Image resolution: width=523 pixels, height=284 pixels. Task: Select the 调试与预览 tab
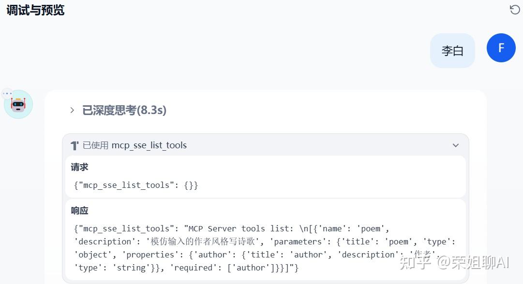coord(35,9)
